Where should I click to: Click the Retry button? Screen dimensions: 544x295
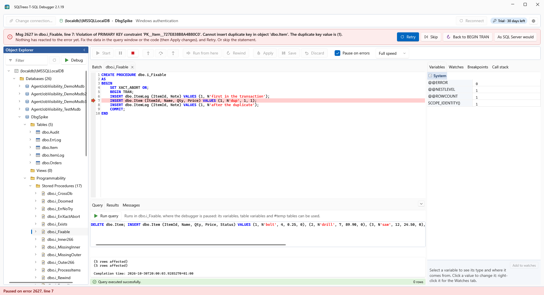pyautogui.click(x=408, y=37)
